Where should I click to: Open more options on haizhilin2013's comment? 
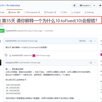pyautogui.click(x=95, y=41)
